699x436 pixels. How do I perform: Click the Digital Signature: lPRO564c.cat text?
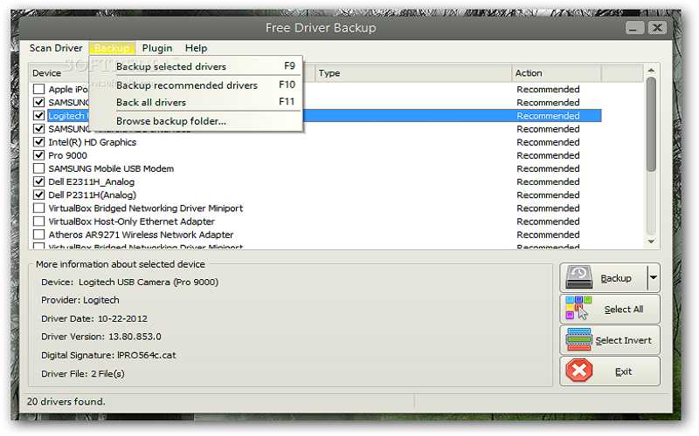108,355
